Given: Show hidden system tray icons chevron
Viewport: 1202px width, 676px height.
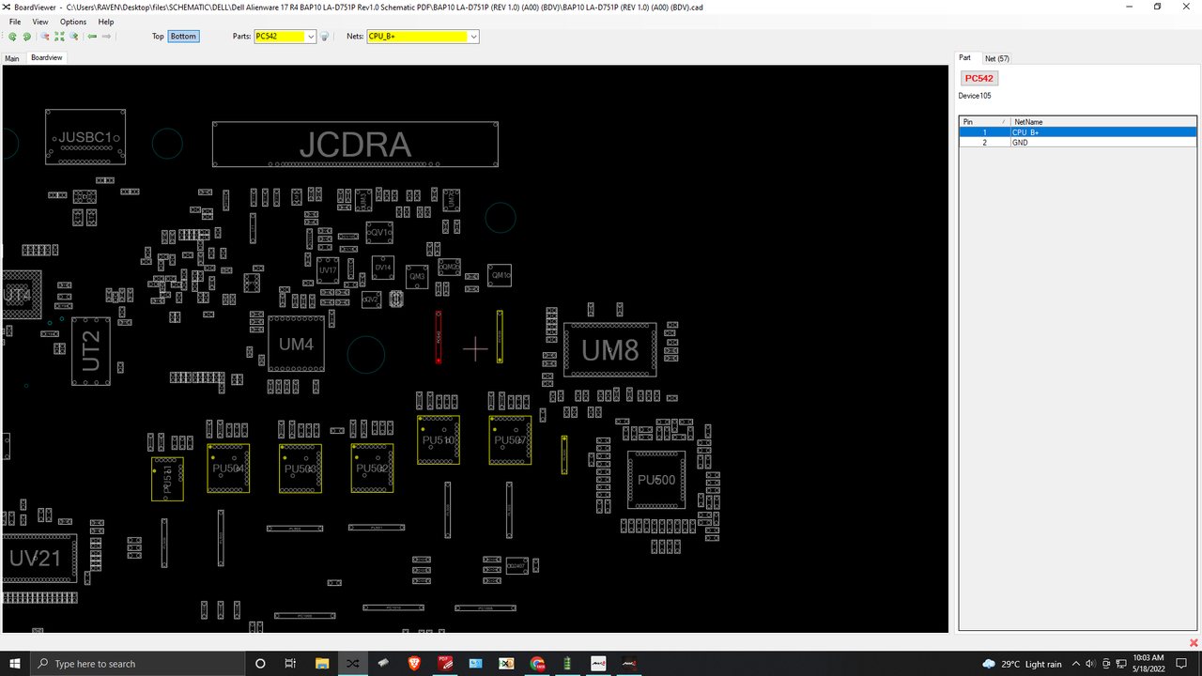Looking at the screenshot, I should pos(1076,664).
